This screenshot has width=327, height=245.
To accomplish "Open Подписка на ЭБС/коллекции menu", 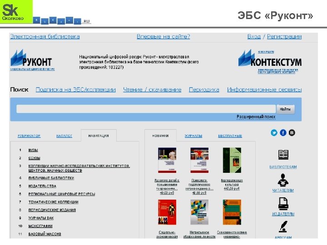I will tap(75, 89).
